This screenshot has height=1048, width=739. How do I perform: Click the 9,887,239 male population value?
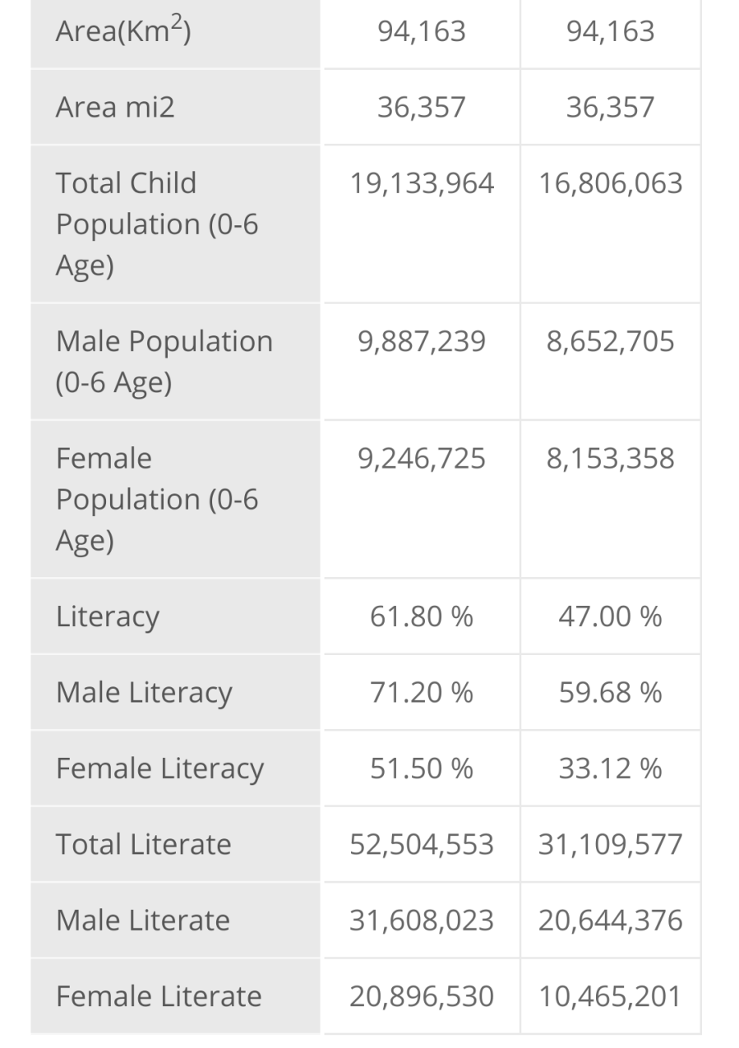422,341
